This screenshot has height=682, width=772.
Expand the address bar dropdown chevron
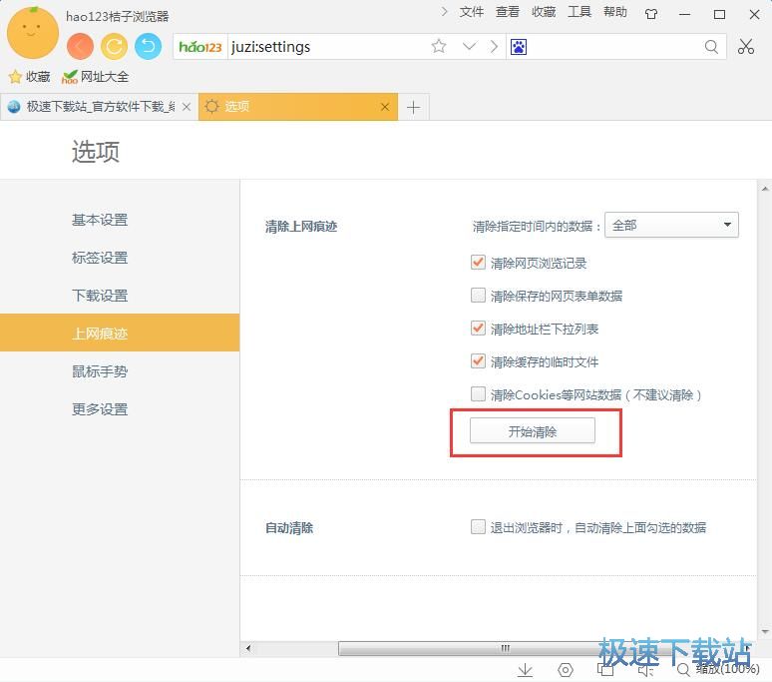[468, 47]
